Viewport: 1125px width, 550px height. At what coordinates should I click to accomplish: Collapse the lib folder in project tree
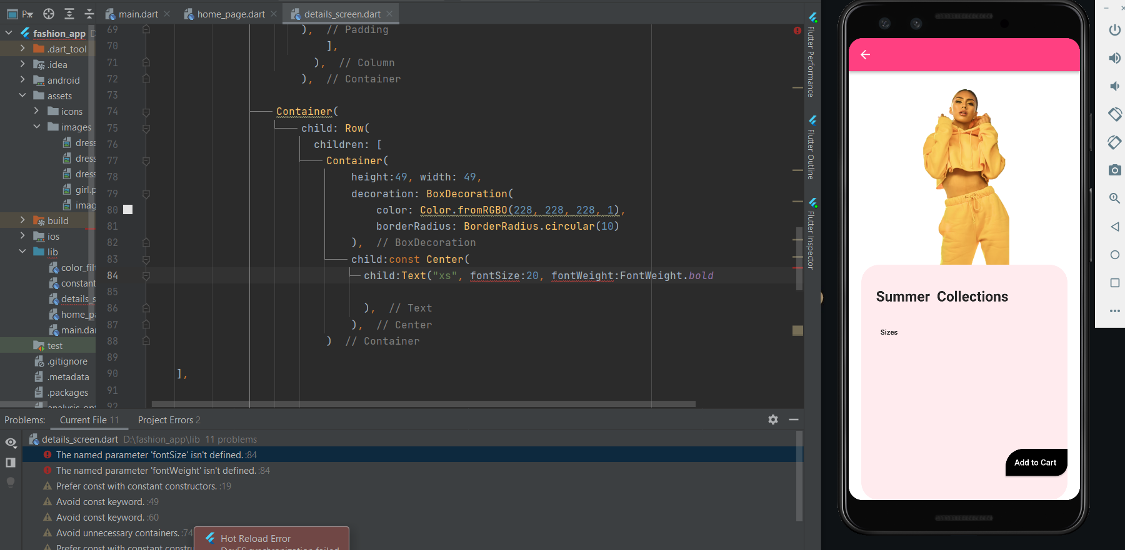[x=22, y=252]
